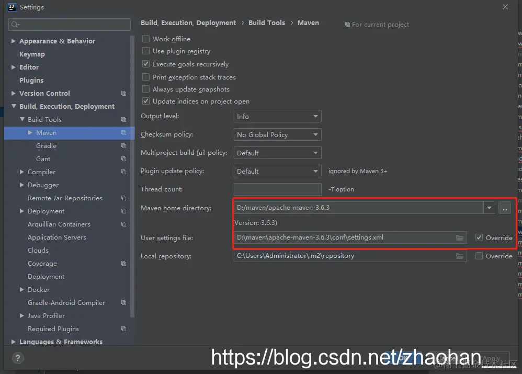This screenshot has height=374, width=522.
Task: Collapse Build, Execution, Deployment section
Action: [x=13, y=107]
